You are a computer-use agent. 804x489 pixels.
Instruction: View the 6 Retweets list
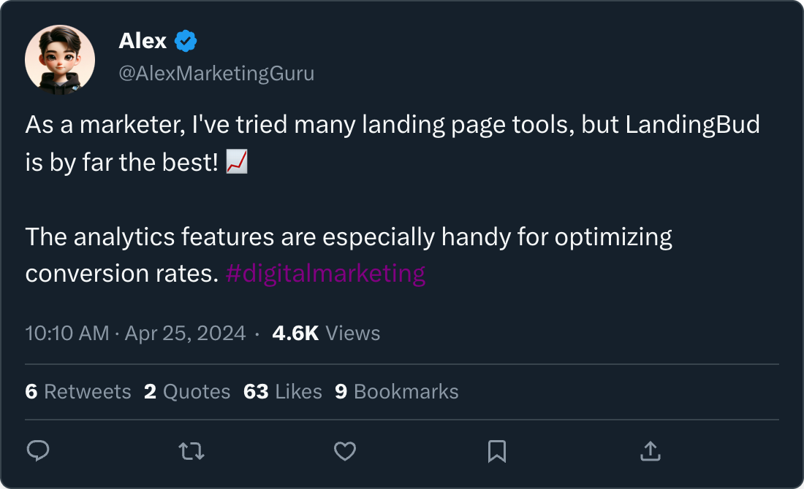pos(78,392)
